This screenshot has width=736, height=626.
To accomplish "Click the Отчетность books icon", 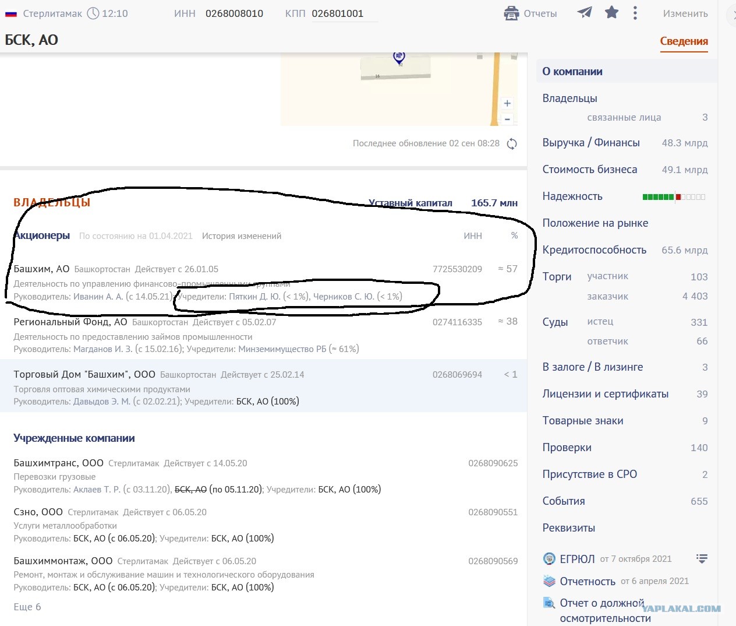I will [549, 581].
